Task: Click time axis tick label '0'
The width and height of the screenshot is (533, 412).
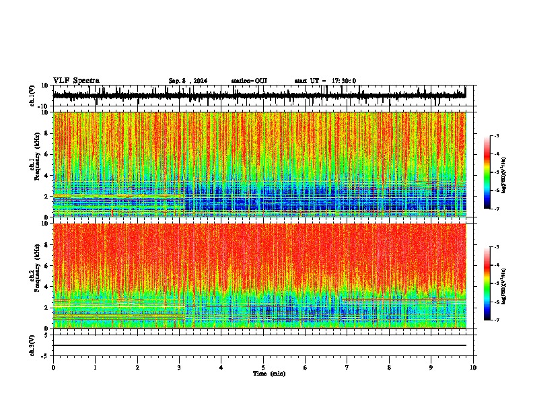Action: pyautogui.click(x=53, y=368)
